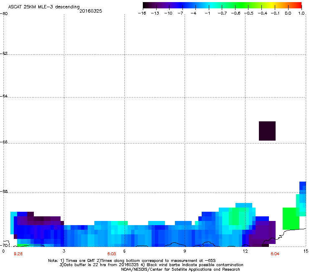The width and height of the screenshot is (309, 272).
Task: Click the -0.1 color scale label
Action: click(x=275, y=13)
